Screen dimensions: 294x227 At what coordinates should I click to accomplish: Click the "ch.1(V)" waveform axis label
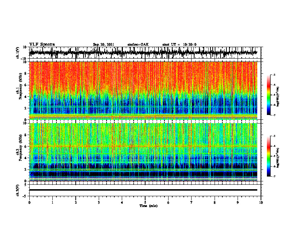pyautogui.click(x=17, y=53)
